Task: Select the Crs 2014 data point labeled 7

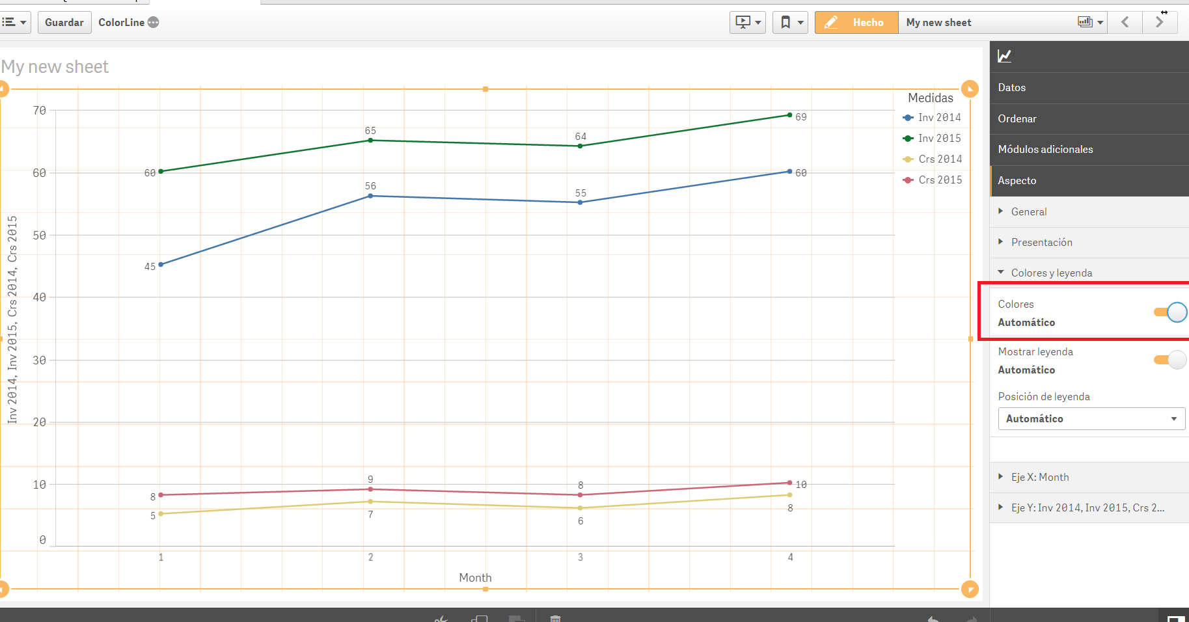Action: tap(370, 502)
